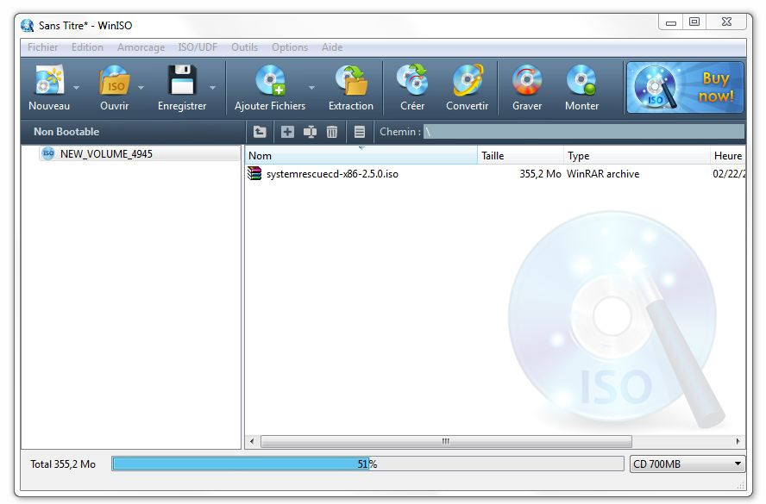Viewport: 766px width, 504px height.
Task: Expand the Nouveau dropdown arrow
Action: (x=76, y=88)
